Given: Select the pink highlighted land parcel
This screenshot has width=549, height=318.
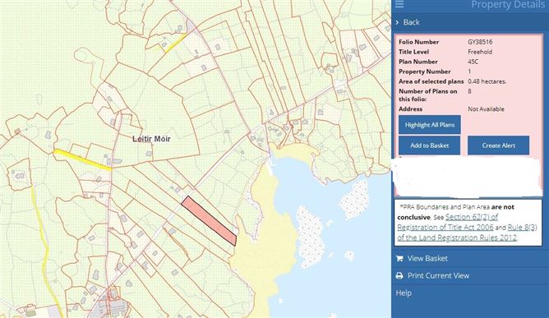Looking at the screenshot, I should point(209,221).
